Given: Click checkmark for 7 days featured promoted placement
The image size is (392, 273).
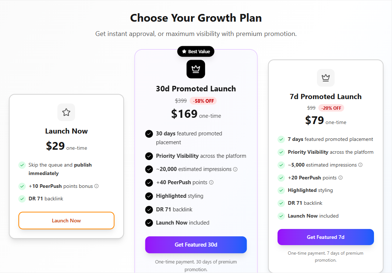Looking at the screenshot, I should point(280,139).
